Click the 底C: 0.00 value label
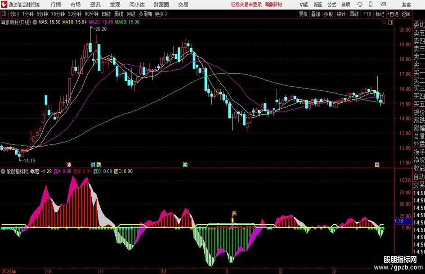425x274 pixels. (x=103, y=171)
